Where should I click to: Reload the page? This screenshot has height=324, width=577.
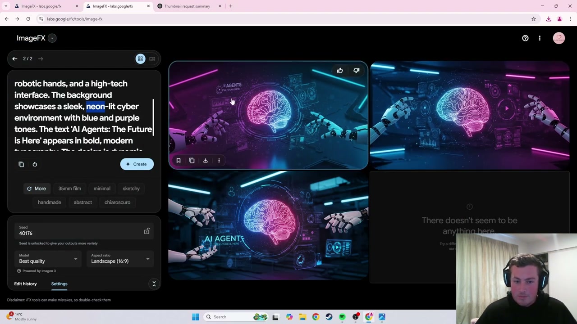click(x=28, y=19)
